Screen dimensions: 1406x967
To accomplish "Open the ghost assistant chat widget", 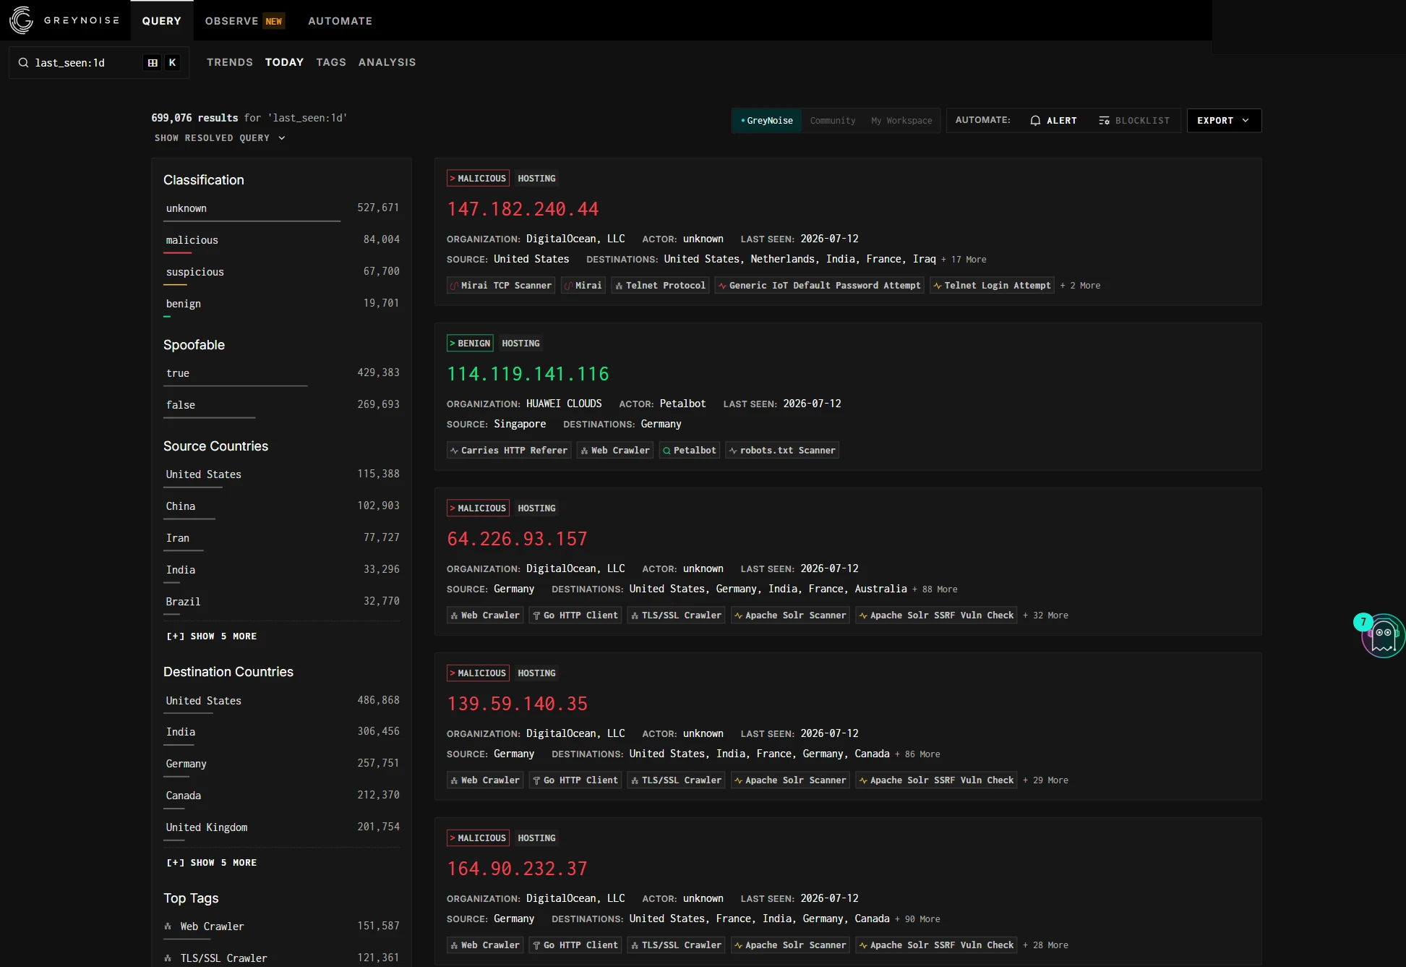I will tap(1382, 636).
